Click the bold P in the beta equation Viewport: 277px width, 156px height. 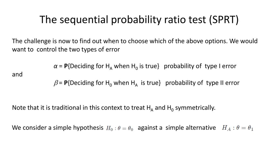pos(66,83)
